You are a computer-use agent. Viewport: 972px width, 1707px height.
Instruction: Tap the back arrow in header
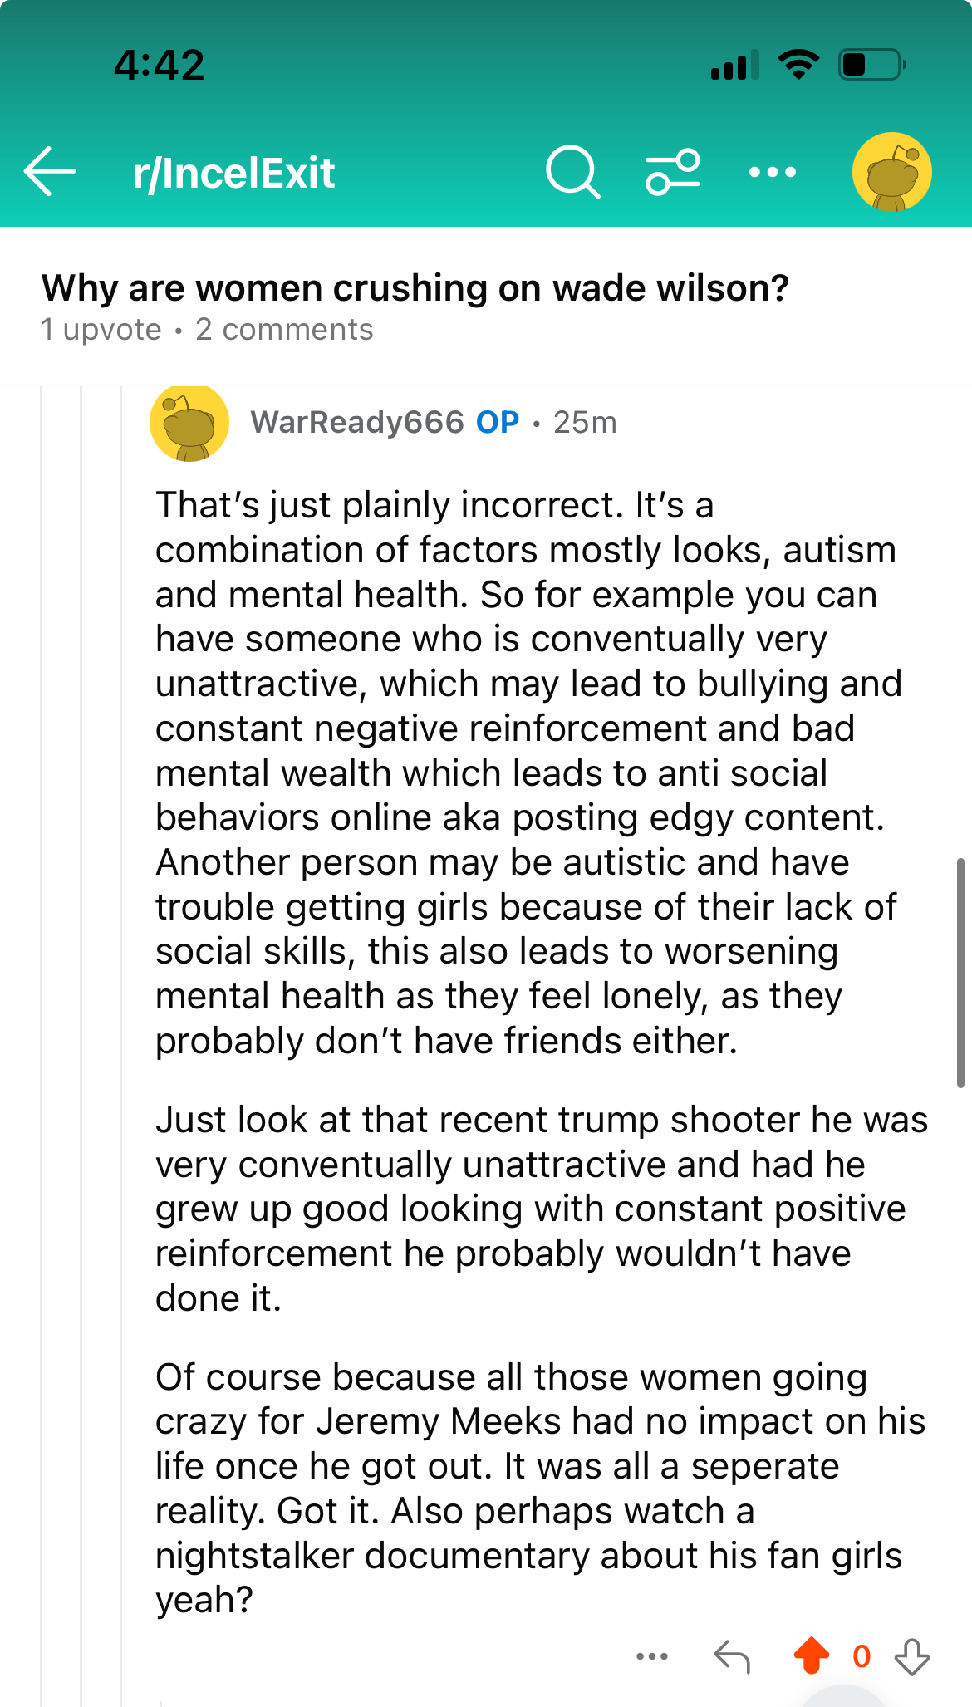pyautogui.click(x=51, y=172)
